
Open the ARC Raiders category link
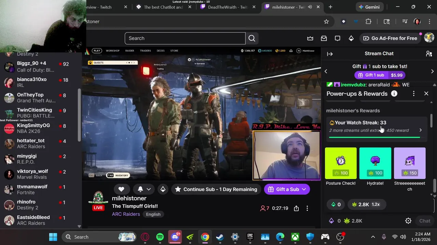pyautogui.click(x=126, y=214)
